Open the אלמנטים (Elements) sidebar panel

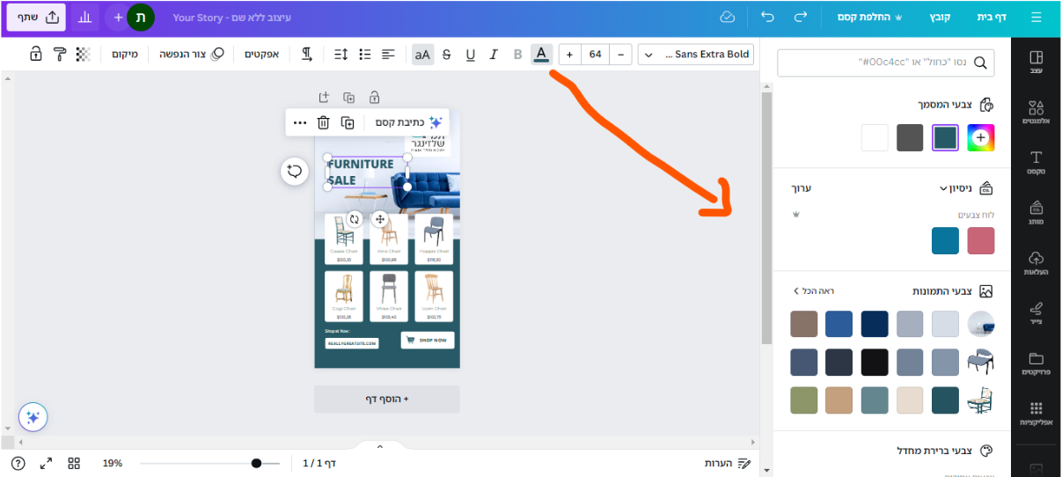(1036, 112)
